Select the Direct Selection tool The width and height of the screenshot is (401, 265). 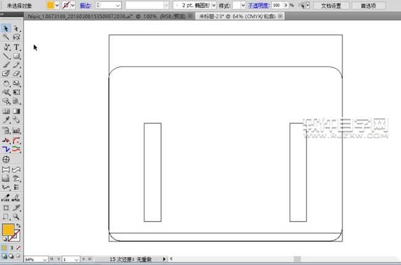[17, 28]
